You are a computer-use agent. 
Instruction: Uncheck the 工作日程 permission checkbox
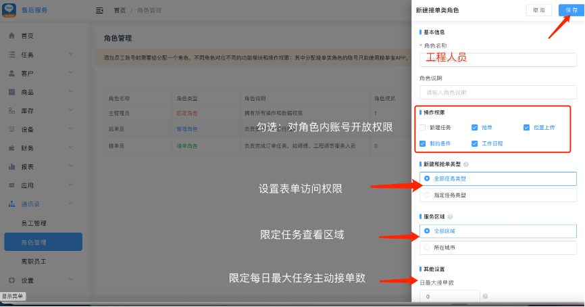pos(475,143)
